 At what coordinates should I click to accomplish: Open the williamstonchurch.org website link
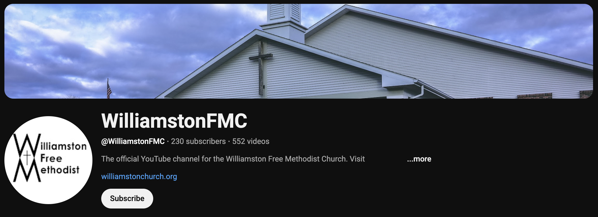pyautogui.click(x=139, y=176)
